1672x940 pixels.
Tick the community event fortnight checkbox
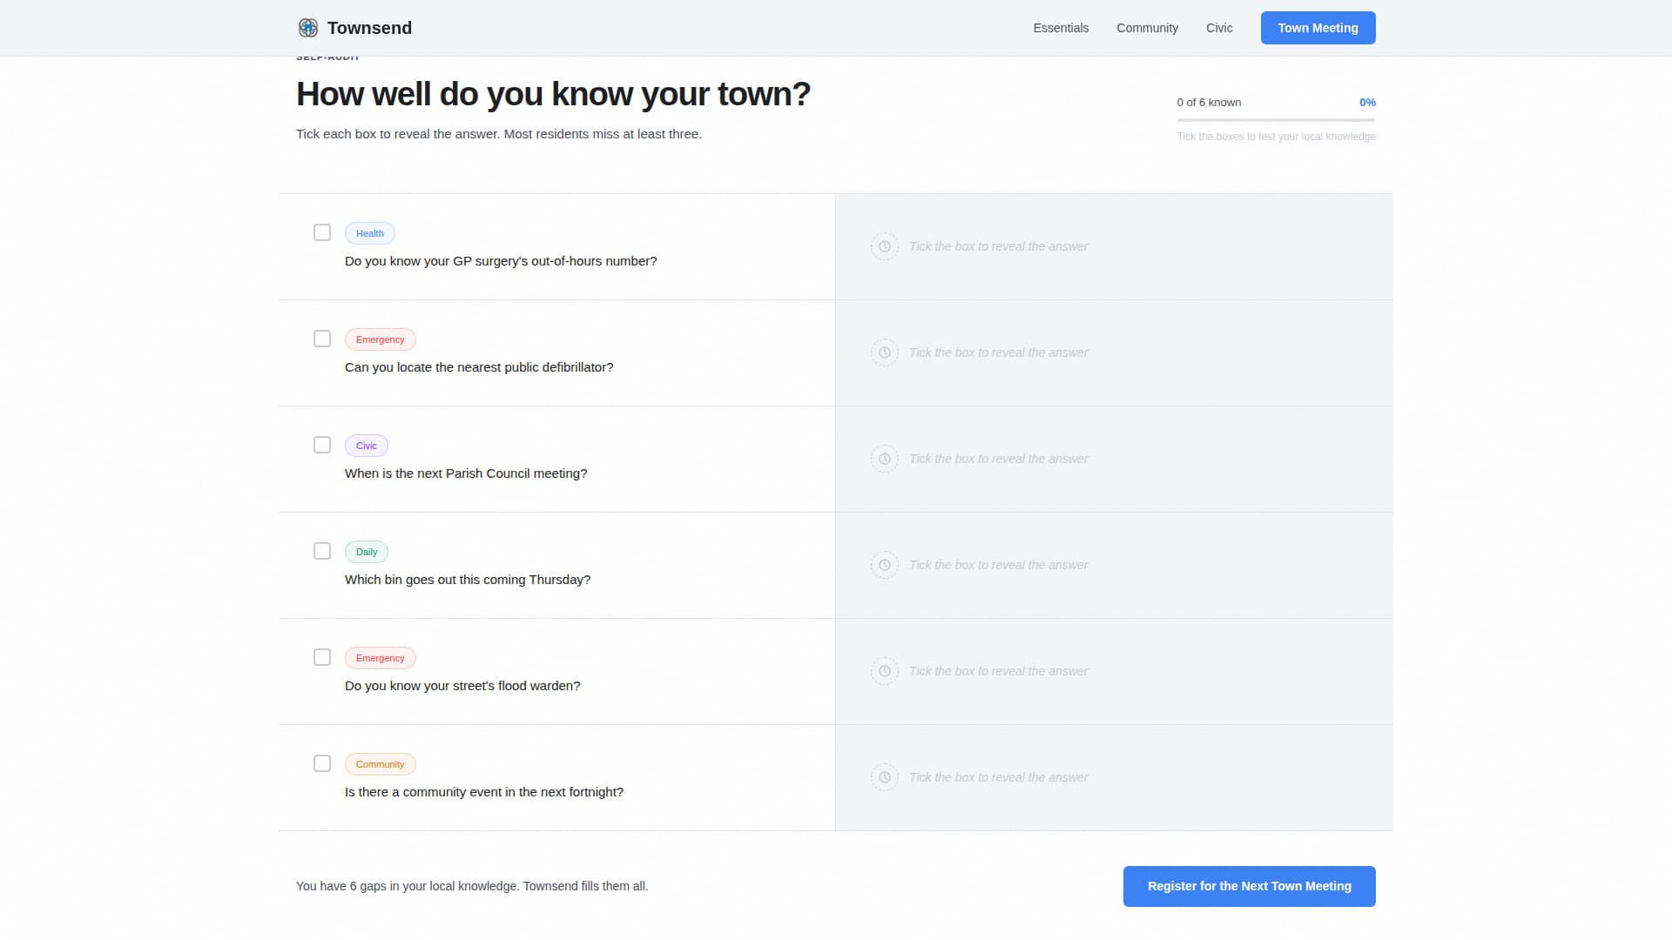coord(322,763)
